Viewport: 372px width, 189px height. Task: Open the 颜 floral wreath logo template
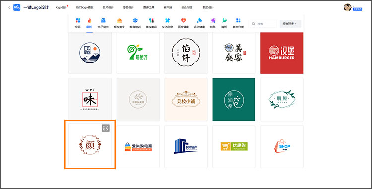point(90,144)
